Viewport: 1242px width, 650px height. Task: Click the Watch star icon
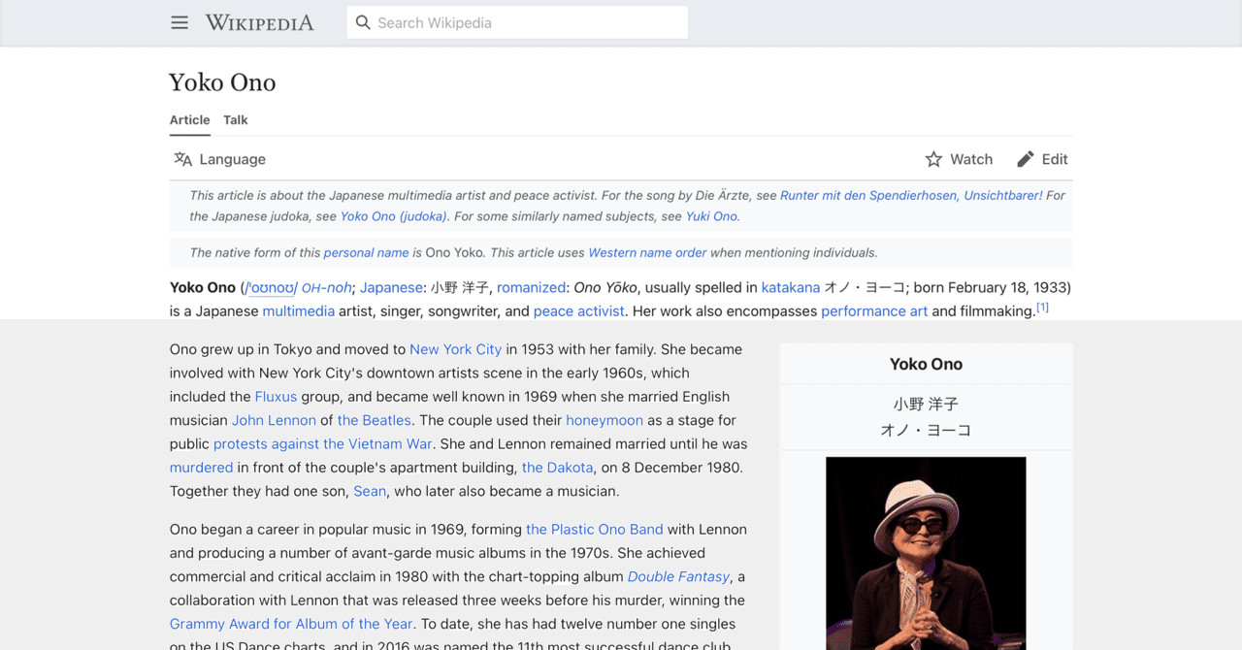point(933,159)
